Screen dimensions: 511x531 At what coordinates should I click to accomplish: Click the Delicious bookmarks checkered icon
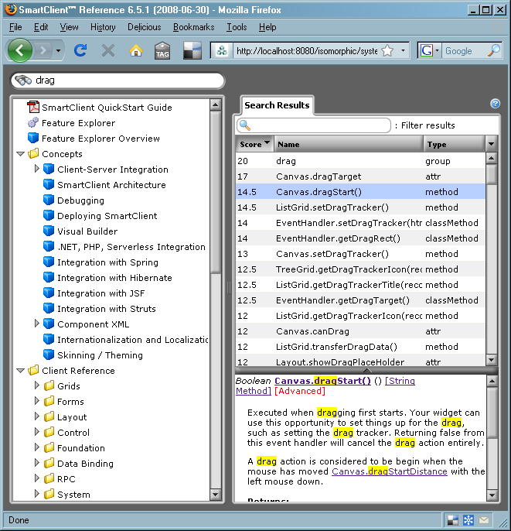click(191, 51)
